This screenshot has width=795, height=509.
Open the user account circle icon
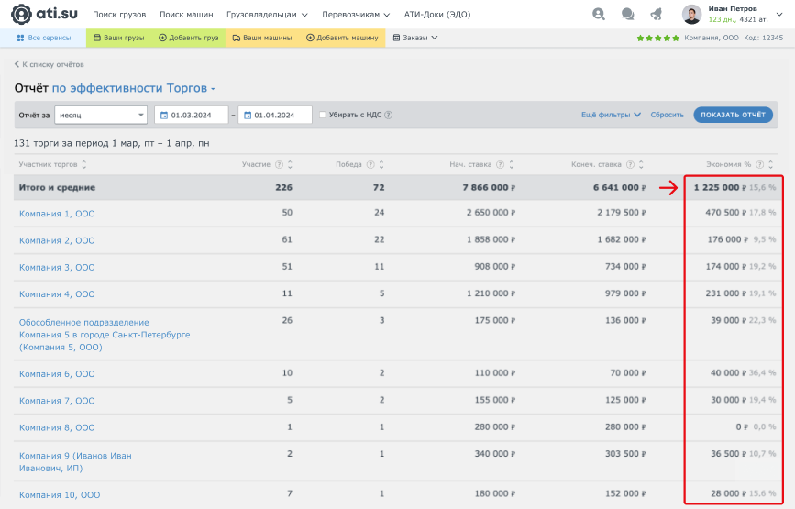point(599,15)
